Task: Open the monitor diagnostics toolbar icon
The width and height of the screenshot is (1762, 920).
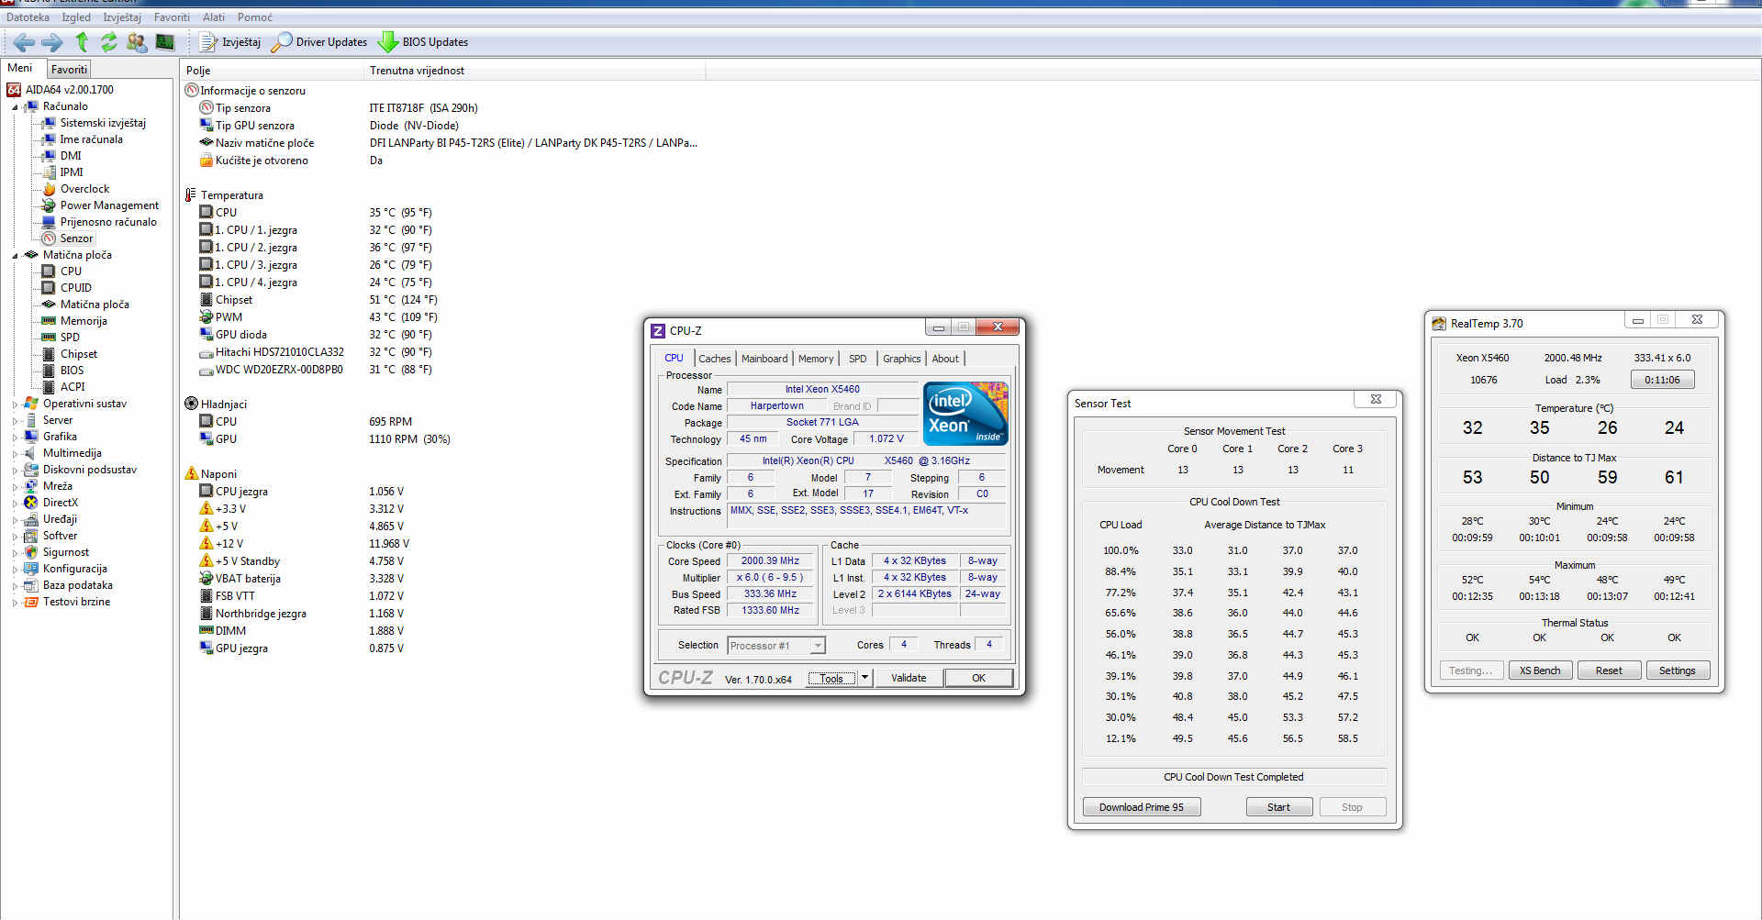Action: point(165,42)
